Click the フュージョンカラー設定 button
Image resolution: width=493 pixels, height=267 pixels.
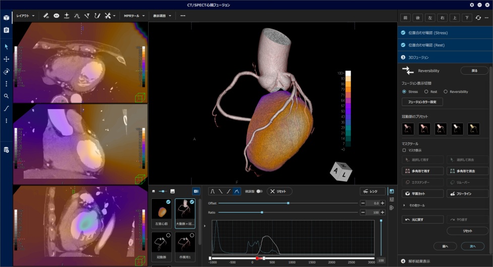click(421, 102)
